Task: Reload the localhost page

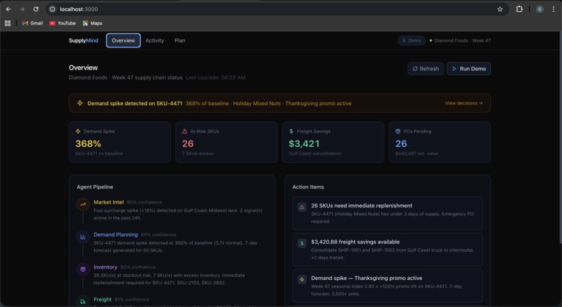Action: (36, 9)
